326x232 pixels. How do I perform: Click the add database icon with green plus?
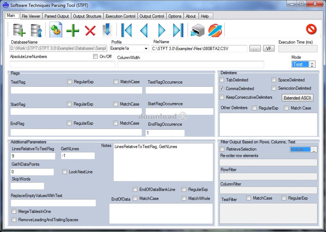pos(19,30)
